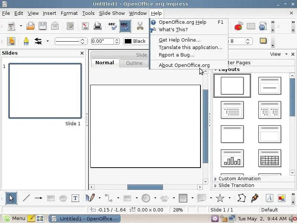
Task: Collapse the Layouts section triangle
Action: [215, 70]
